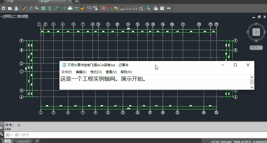Select the red pencil over cyan dashed lines icon

point(31,8)
